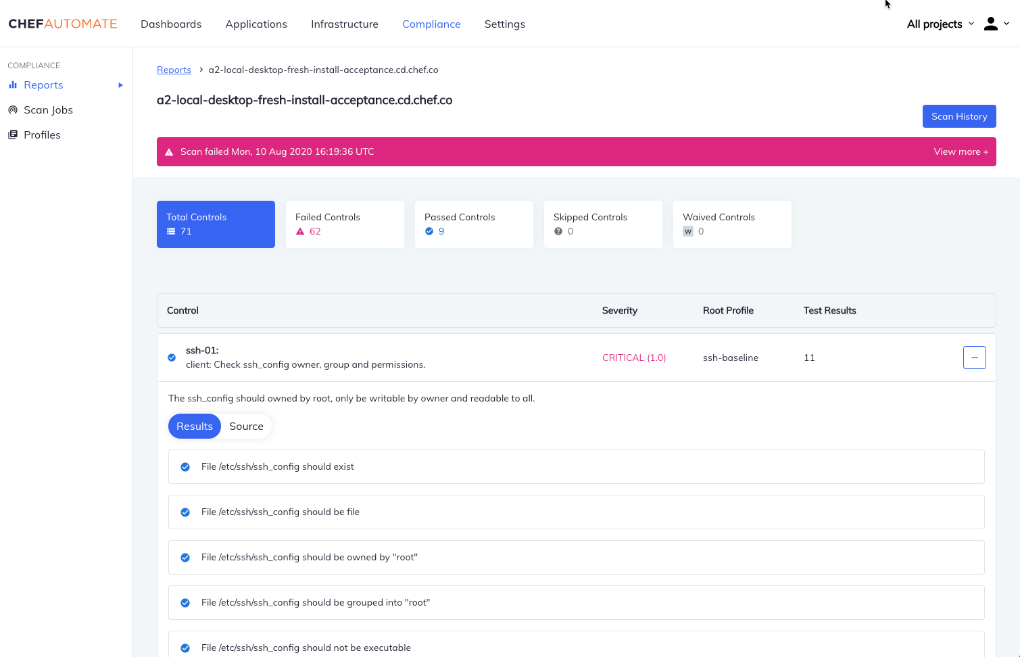Image resolution: width=1020 pixels, height=657 pixels.
Task: Open Scan History
Action: pos(959,116)
